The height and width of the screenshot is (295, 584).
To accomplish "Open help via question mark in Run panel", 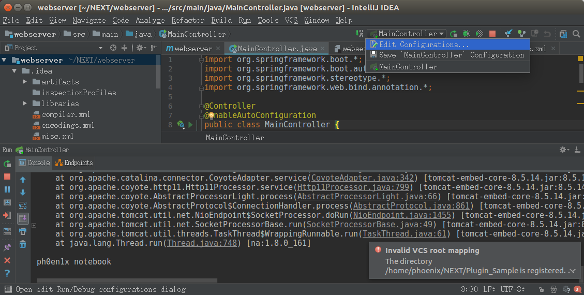I will point(7,273).
